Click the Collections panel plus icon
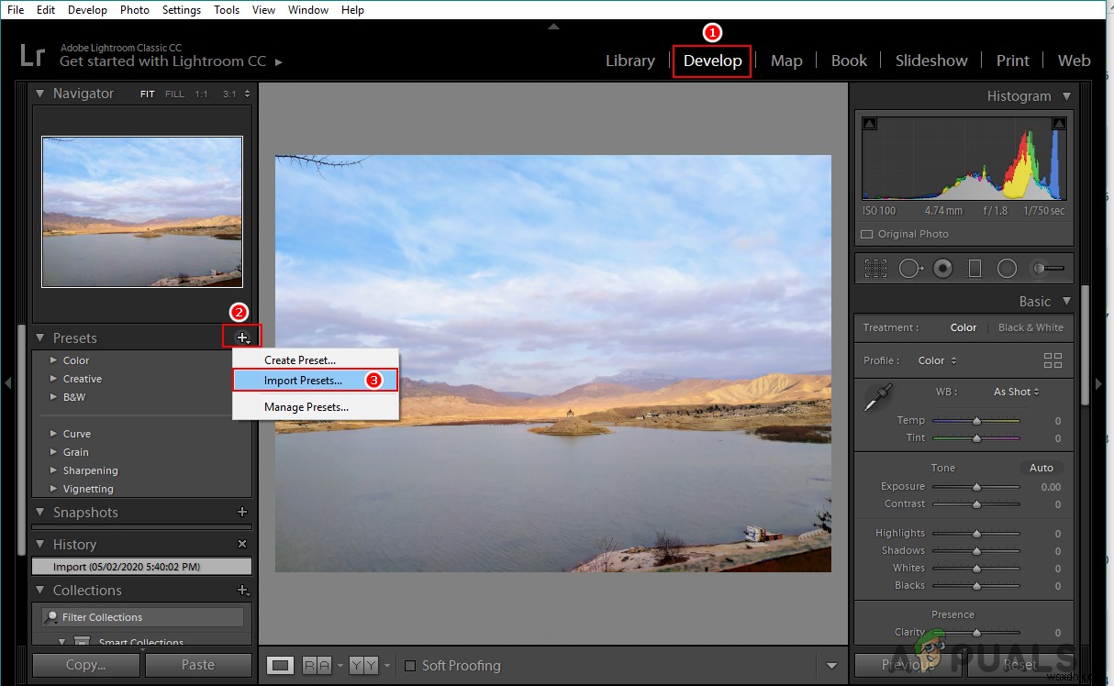 click(x=242, y=590)
